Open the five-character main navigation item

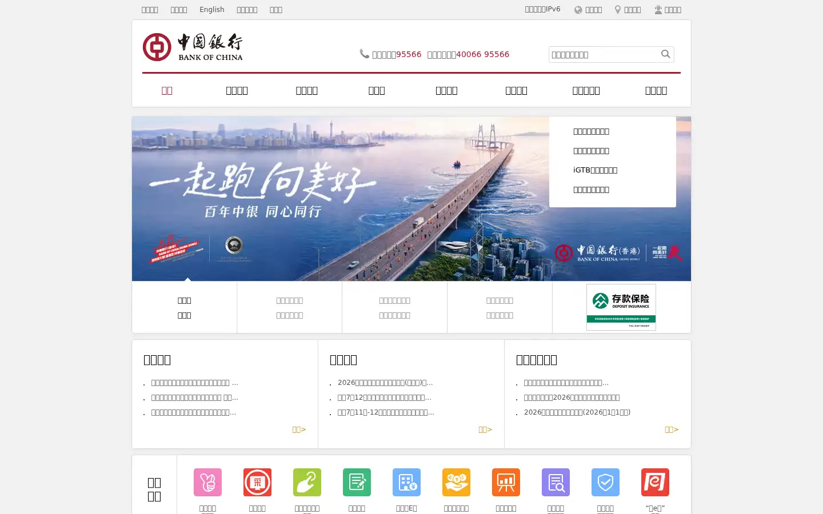(586, 90)
